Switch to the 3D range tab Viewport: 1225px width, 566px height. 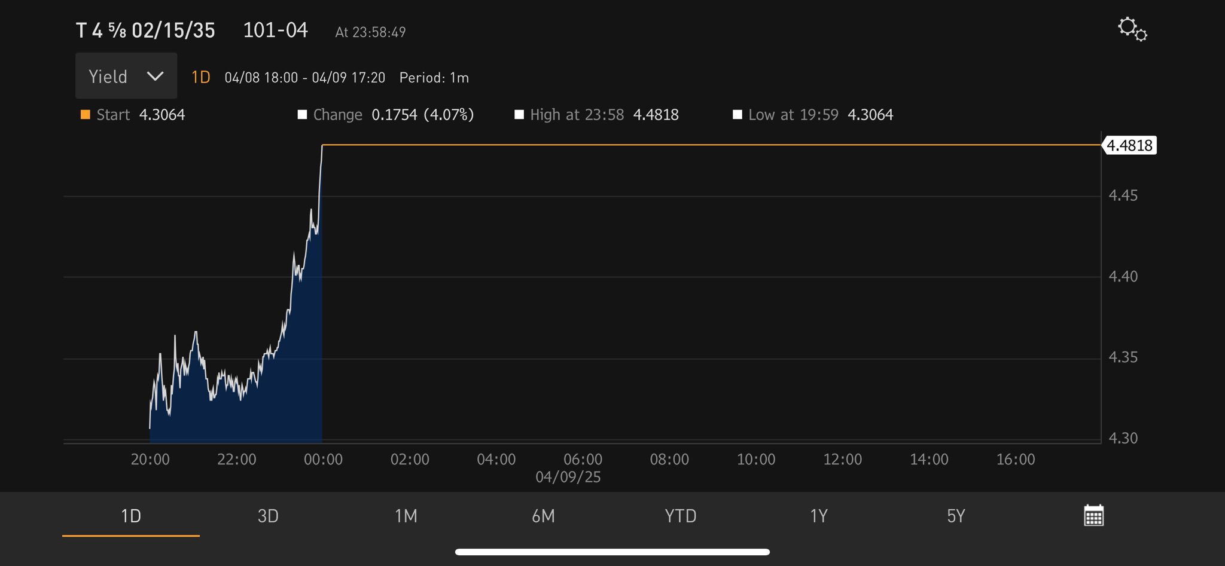click(268, 516)
